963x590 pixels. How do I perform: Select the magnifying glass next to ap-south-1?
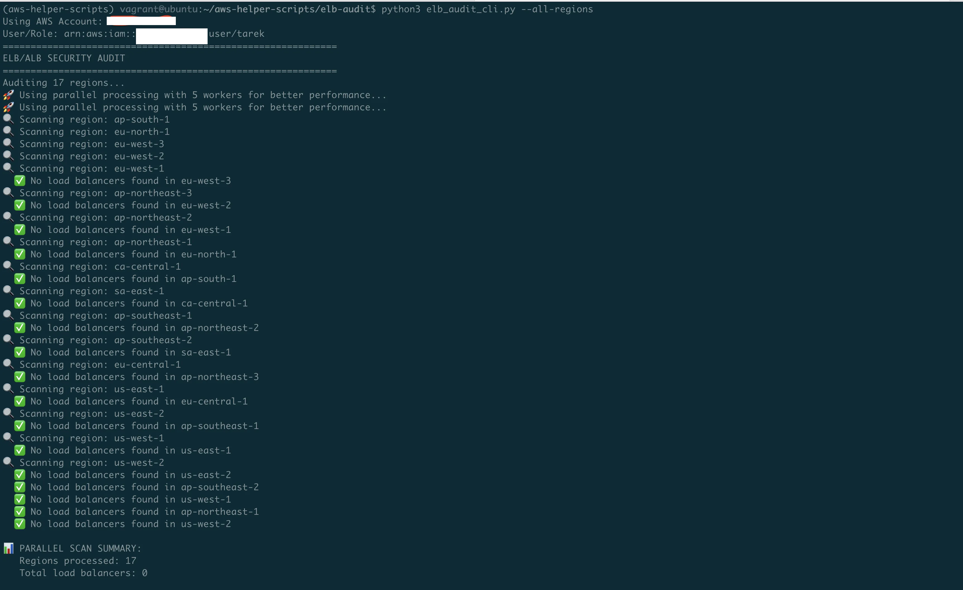(8, 119)
